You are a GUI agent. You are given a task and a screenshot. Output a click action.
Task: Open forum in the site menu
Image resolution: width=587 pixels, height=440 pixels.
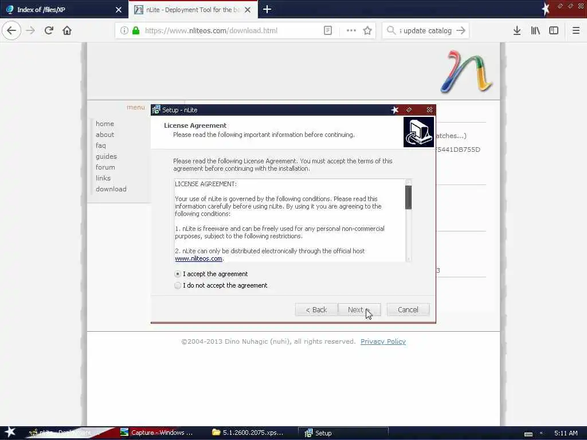click(105, 167)
